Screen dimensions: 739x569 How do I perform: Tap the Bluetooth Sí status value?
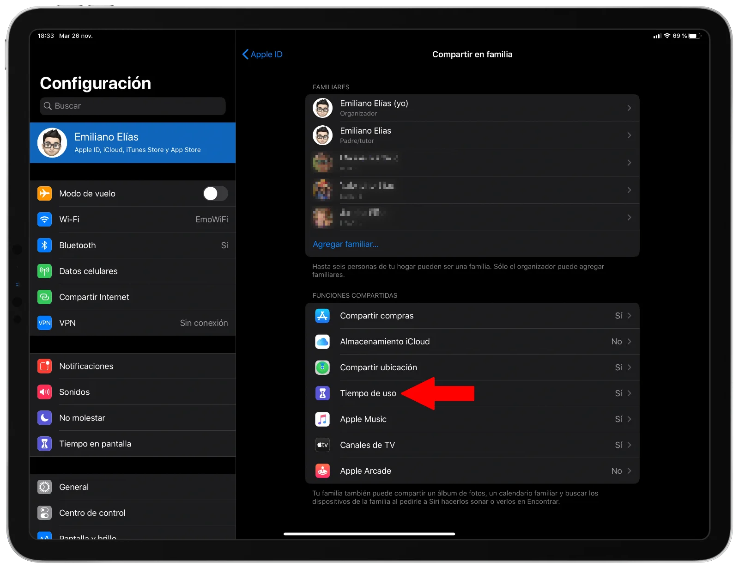tap(224, 245)
